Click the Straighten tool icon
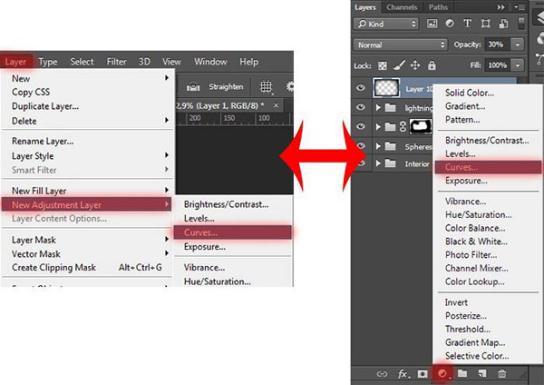 pos(193,86)
